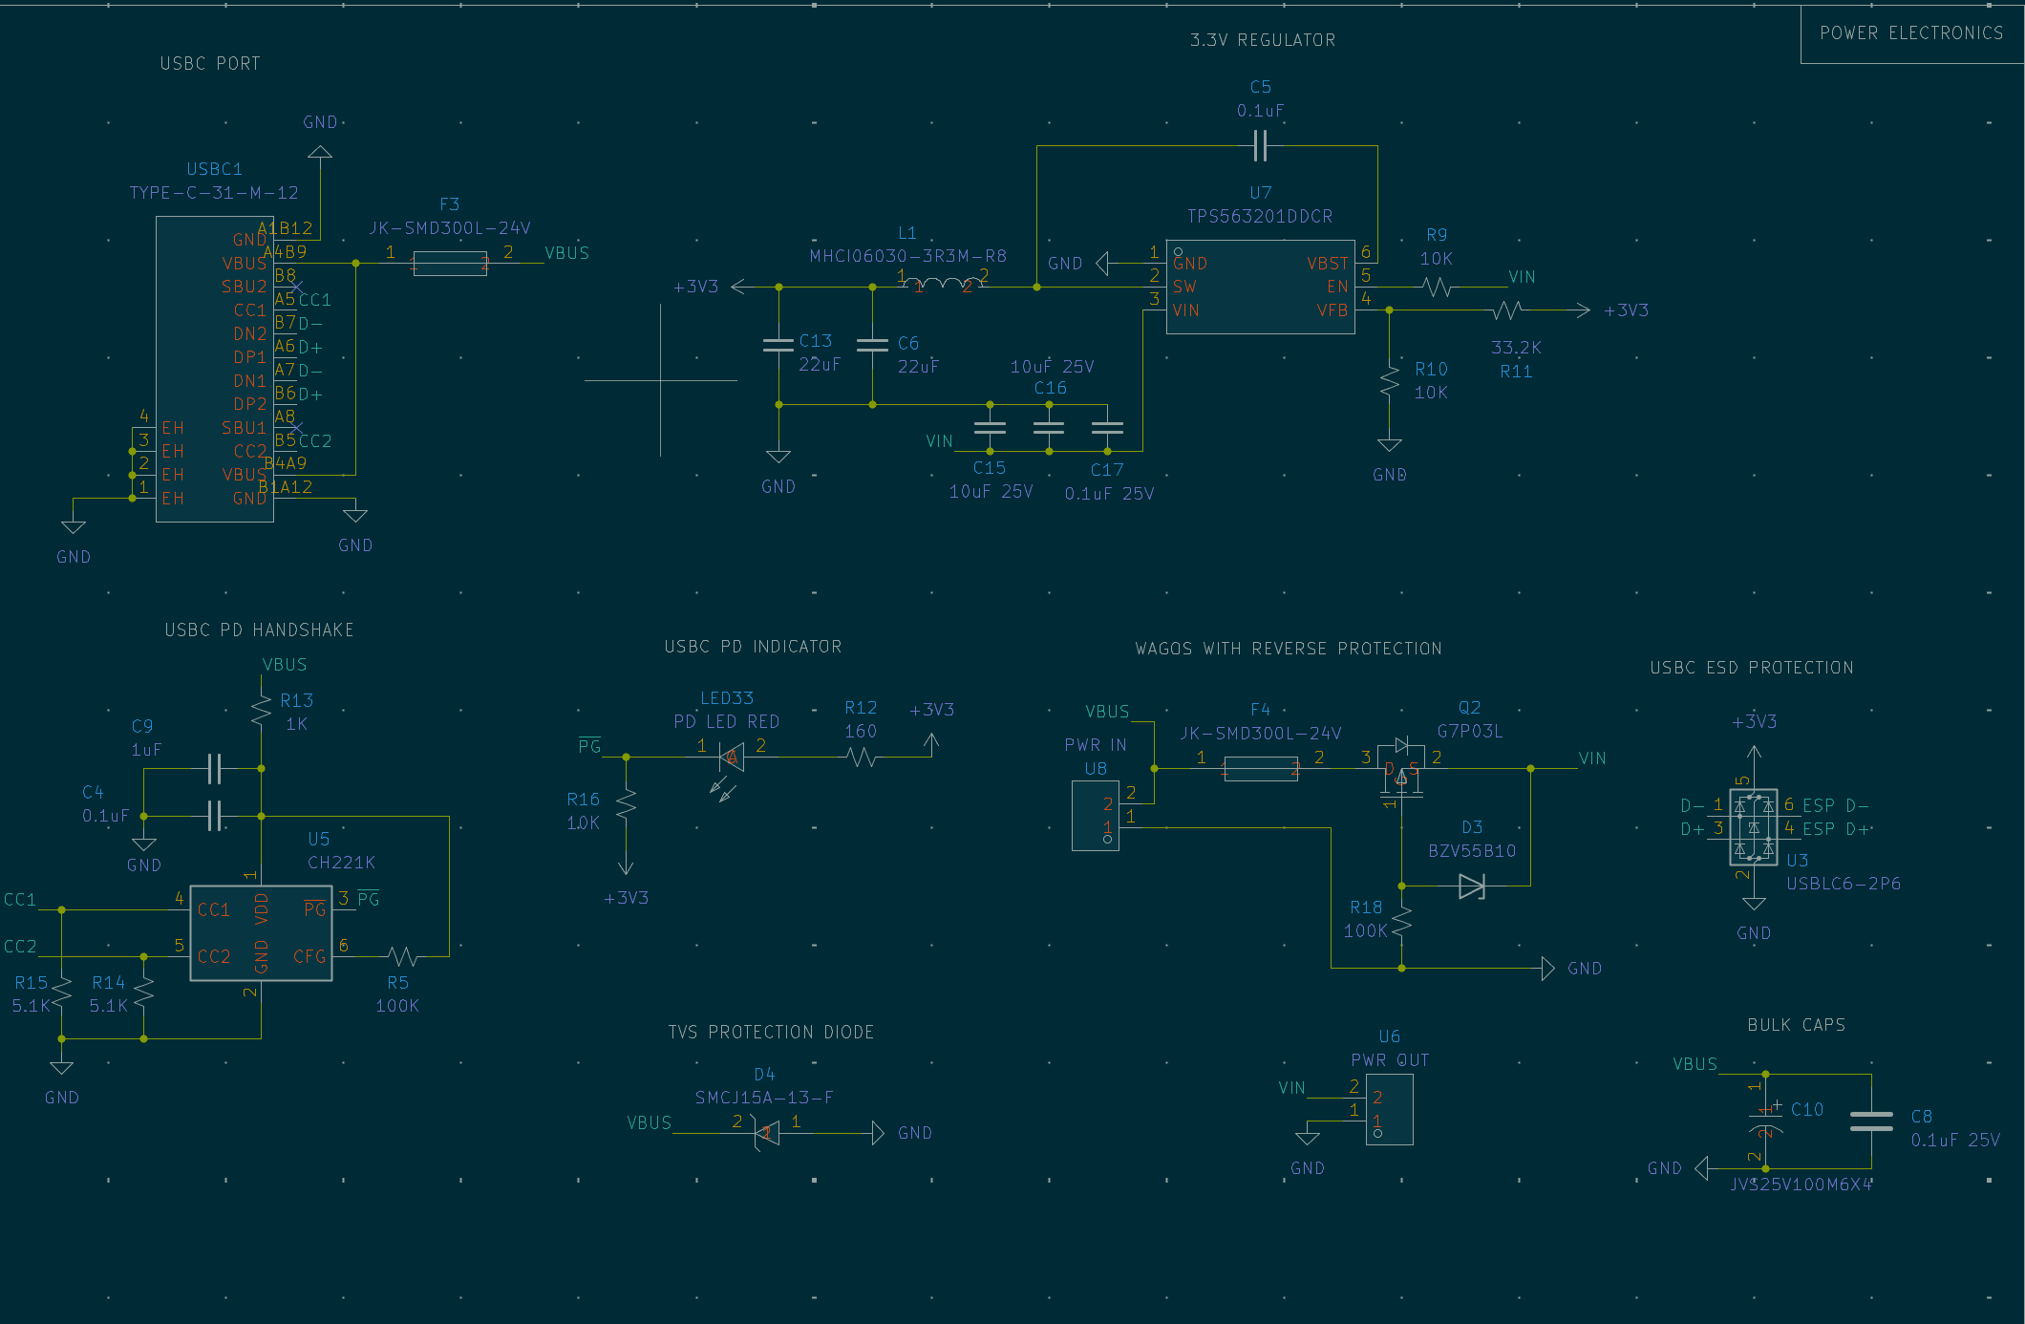2025x1324 pixels.
Task: Select the C13 22uF capacitor symbol
Action: click(778, 345)
